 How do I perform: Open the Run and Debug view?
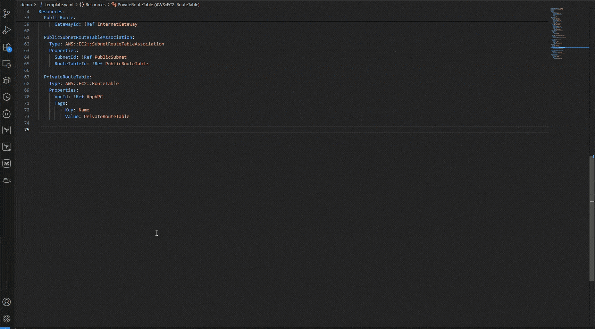pyautogui.click(x=6, y=30)
